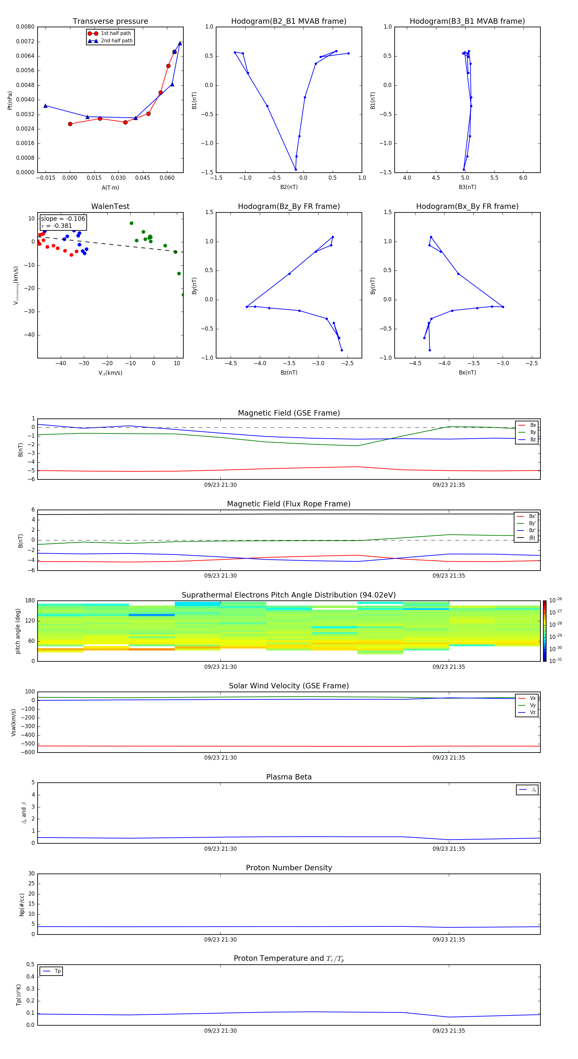
Task: Select Vx in the velocity legend
Action: point(527,698)
